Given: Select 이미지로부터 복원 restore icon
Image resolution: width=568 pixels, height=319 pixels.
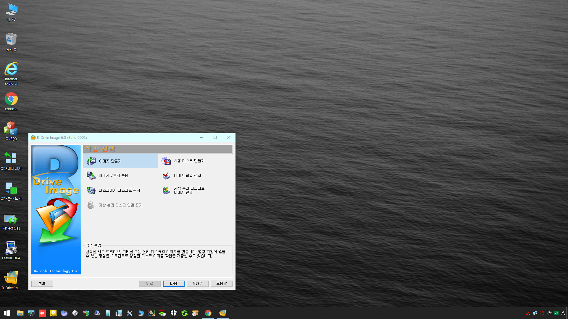Looking at the screenshot, I should 91,176.
